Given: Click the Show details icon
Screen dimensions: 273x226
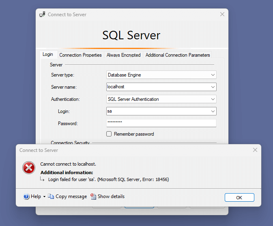Looking at the screenshot, I should coord(93,196).
